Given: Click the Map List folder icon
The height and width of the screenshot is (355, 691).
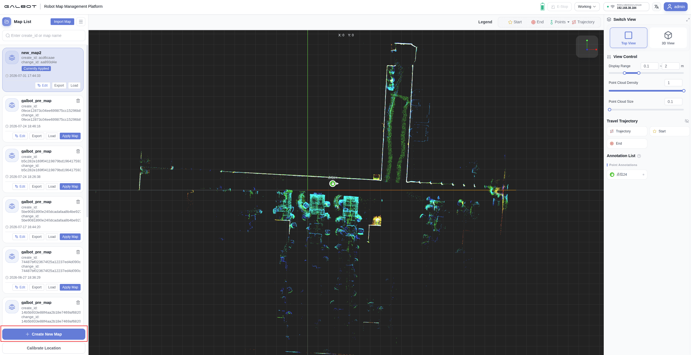Looking at the screenshot, I should 7,22.
